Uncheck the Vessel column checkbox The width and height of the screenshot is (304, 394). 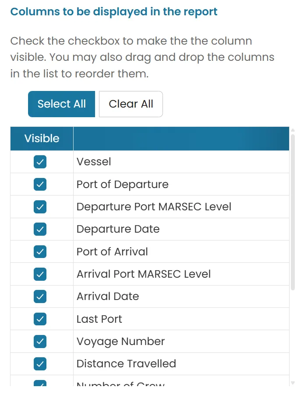tap(40, 161)
